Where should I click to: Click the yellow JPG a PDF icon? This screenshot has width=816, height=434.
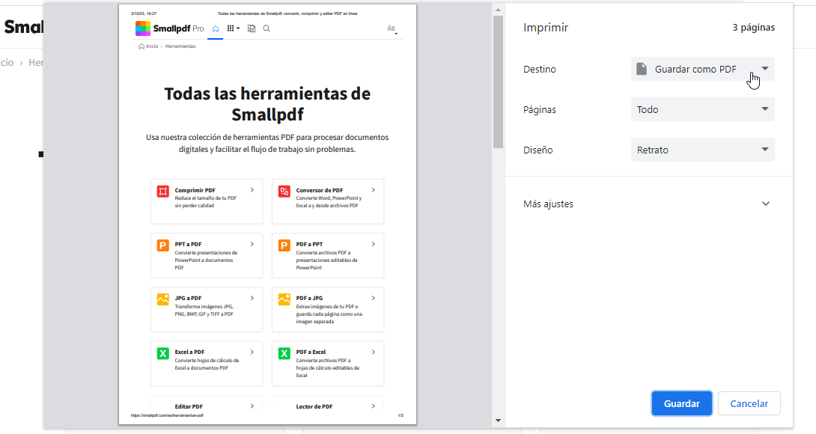pyautogui.click(x=162, y=299)
